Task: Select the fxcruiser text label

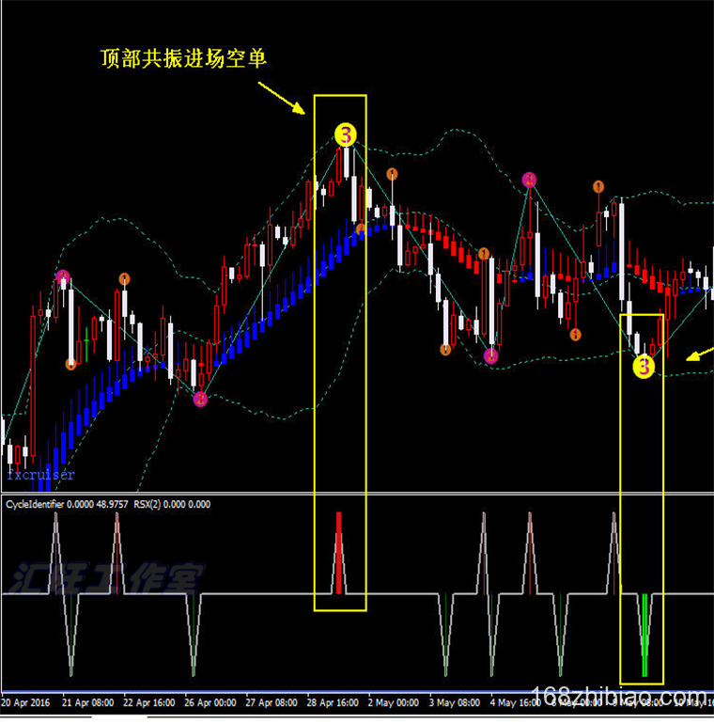Action: (x=40, y=475)
